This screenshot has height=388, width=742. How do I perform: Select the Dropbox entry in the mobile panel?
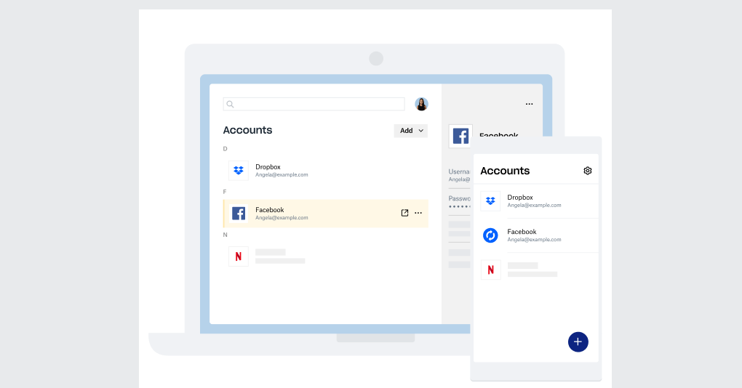tap(536, 201)
